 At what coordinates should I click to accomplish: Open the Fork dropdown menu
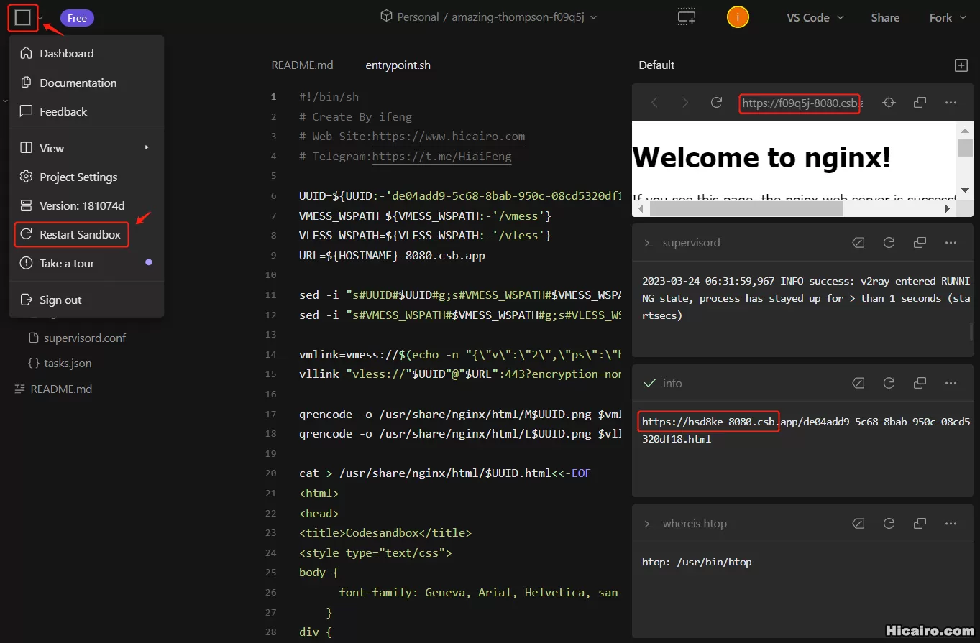point(947,18)
